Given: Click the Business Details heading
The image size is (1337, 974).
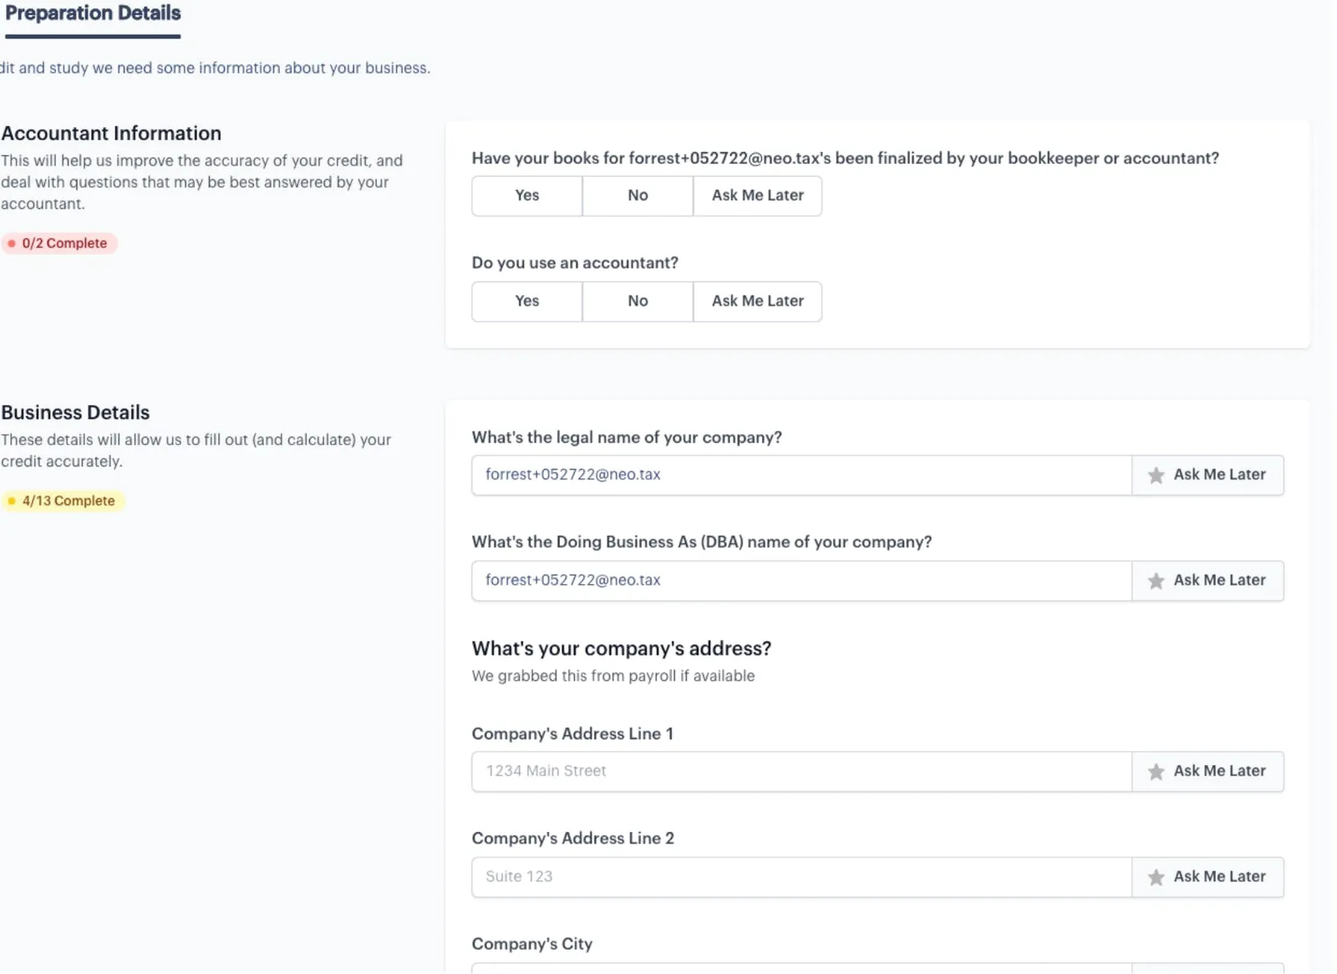Looking at the screenshot, I should (x=75, y=413).
